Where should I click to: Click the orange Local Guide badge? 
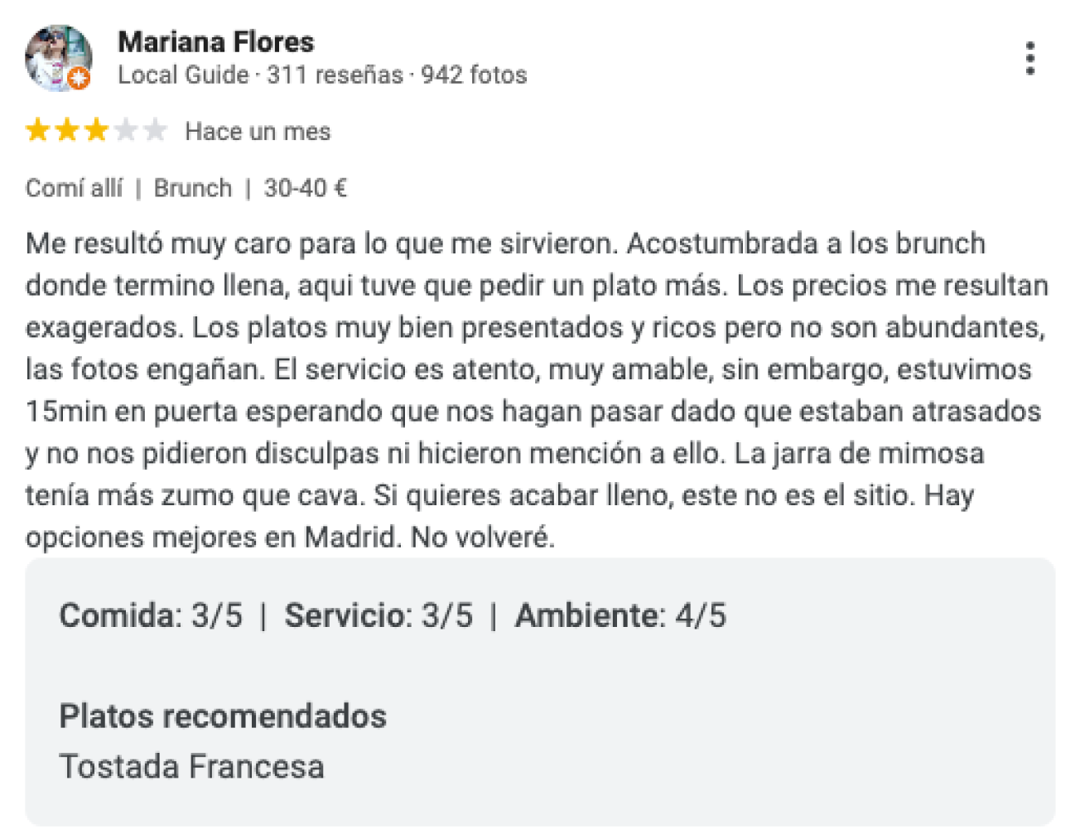79,79
